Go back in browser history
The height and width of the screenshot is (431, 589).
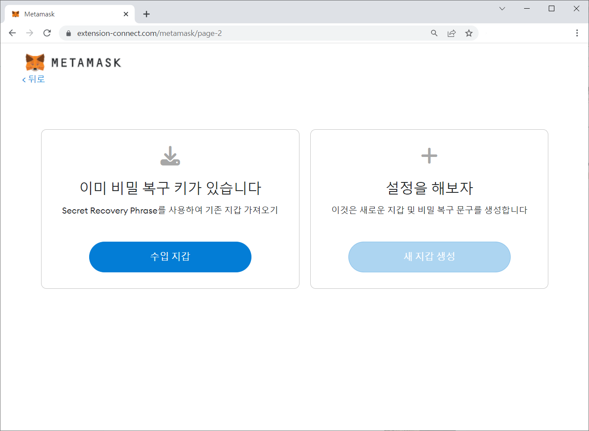coord(12,33)
